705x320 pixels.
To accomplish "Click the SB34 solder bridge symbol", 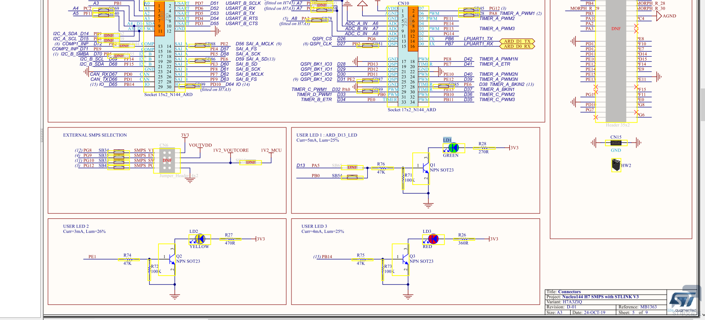I will (119, 151).
